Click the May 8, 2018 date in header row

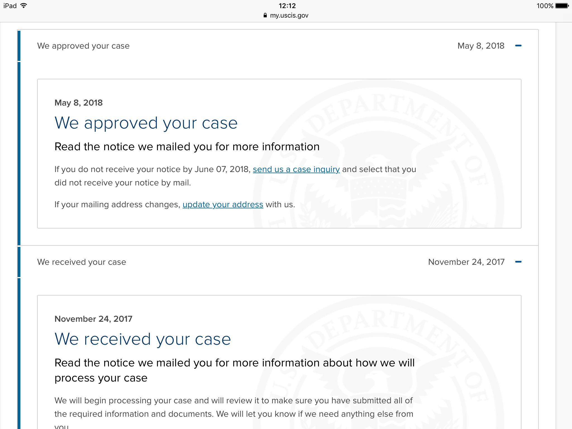[481, 46]
